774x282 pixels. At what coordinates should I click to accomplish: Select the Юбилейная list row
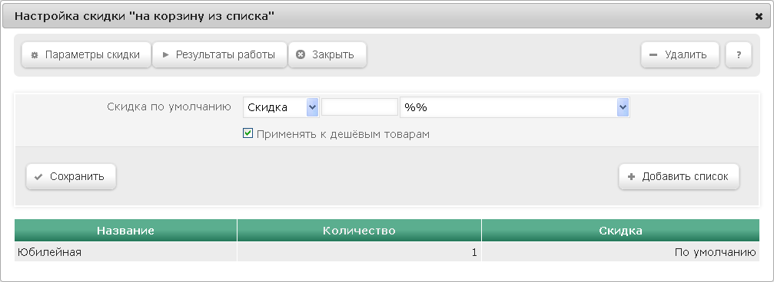(x=387, y=252)
